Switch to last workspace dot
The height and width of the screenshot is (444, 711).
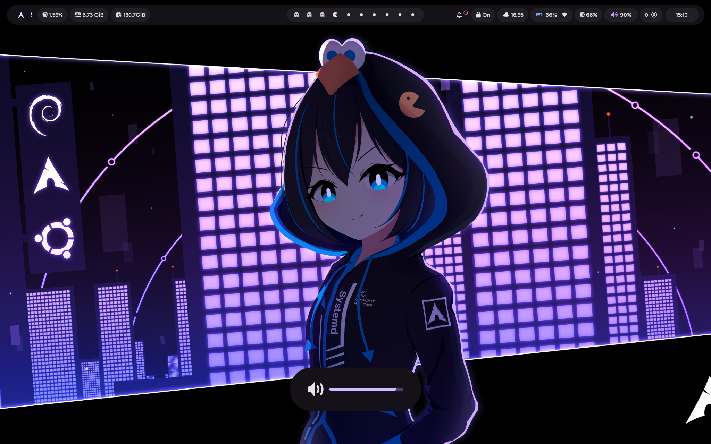coord(413,15)
